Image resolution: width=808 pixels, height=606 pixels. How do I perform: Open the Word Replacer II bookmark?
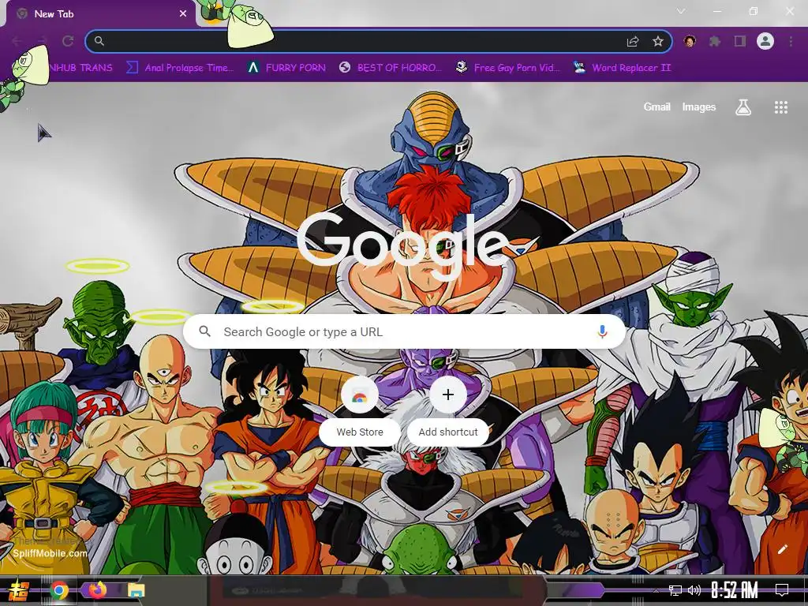(x=623, y=68)
